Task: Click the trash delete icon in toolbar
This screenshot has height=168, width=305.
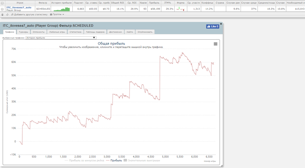Action: click(x=2, y=14)
